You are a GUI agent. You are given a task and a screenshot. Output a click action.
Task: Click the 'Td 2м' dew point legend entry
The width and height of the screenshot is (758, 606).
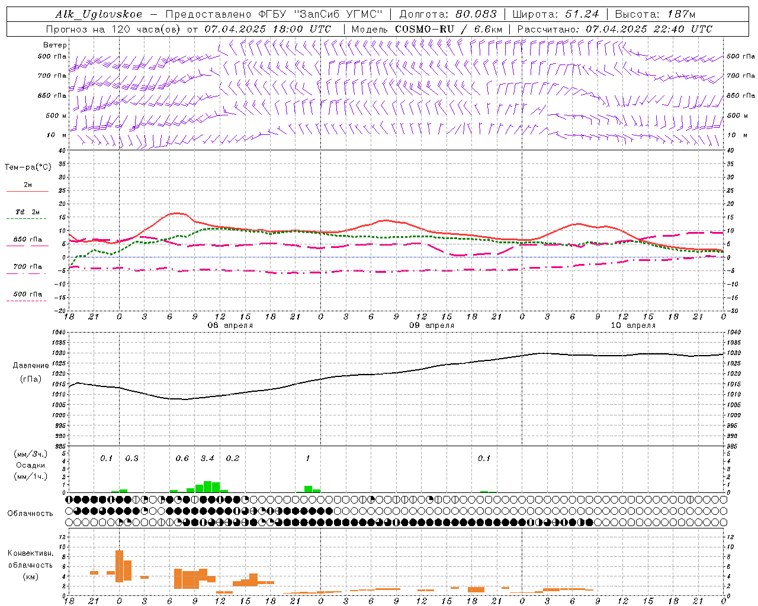coord(28,212)
